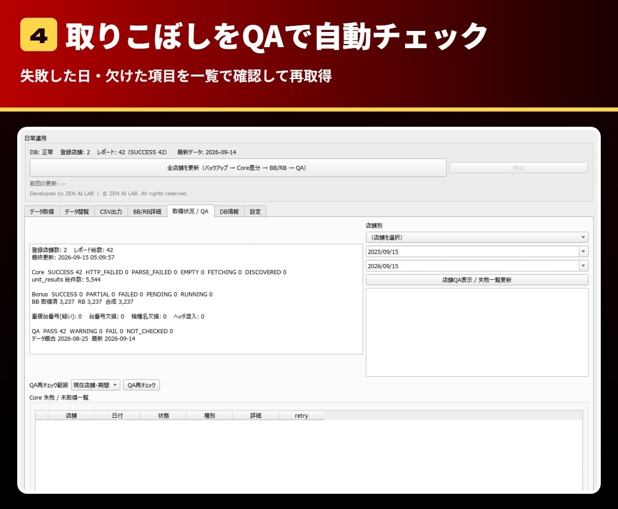Go to the BB/RB詳細 tab
The height and width of the screenshot is (509, 618).
point(147,212)
